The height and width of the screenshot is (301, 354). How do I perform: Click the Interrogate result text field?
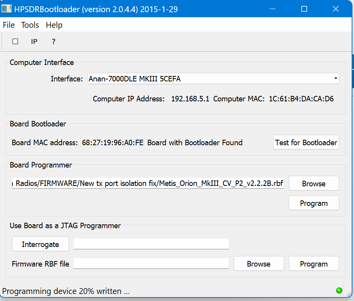151,244
